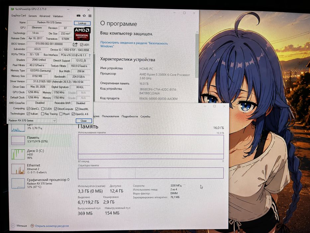Enable the Ray Tracing checkbox
Viewport: 310px width, 233px height.
(43, 114)
